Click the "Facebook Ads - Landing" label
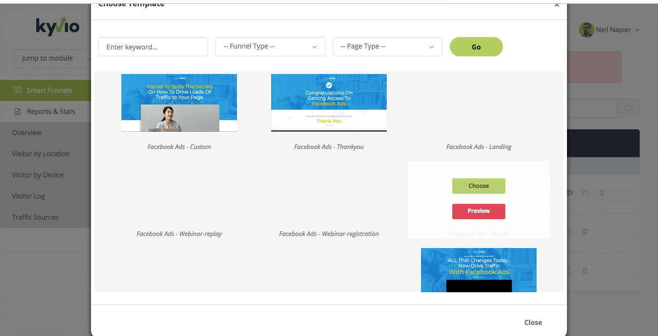Image resolution: width=658 pixels, height=336 pixels. pyautogui.click(x=479, y=147)
